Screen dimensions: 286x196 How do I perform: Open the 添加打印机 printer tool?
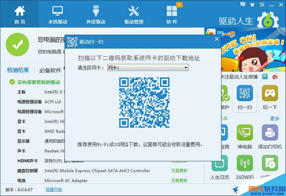(x=270, y=137)
